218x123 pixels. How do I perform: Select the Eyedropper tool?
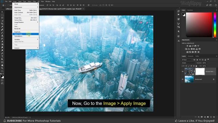pyautogui.click(x=2, y=27)
